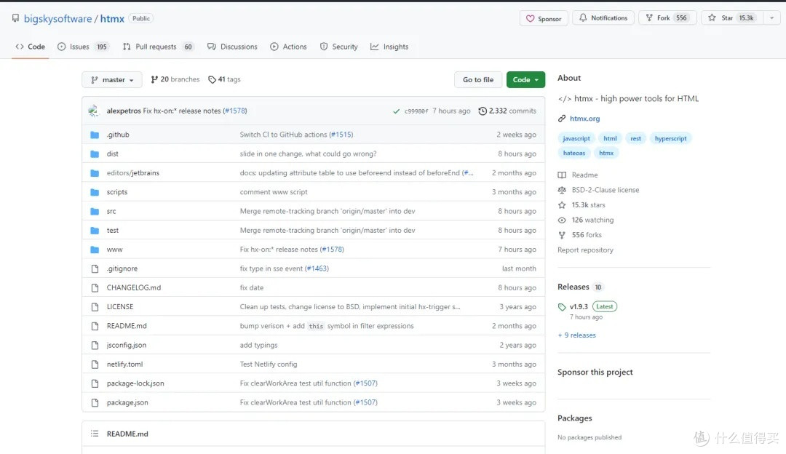Open the + 9 releases link
Screen dimensions: 786x454
pos(576,335)
